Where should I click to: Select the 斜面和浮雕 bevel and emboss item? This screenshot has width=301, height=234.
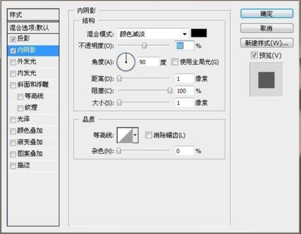pos(33,85)
